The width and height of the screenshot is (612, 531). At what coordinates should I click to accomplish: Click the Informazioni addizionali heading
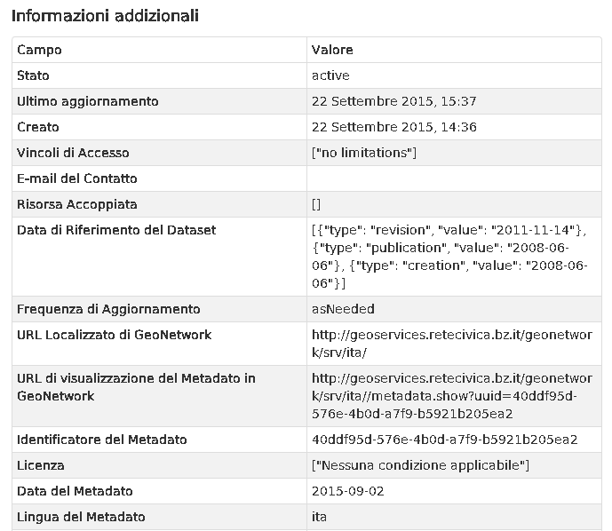coord(106,16)
